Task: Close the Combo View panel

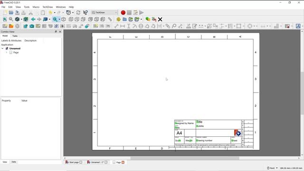Action: (x=60, y=32)
